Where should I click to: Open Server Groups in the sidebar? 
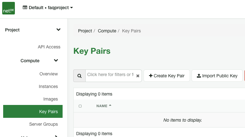coord(43,124)
